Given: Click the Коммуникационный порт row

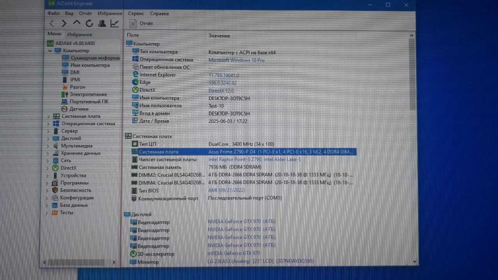Looking at the screenshot, I should (x=206, y=198).
